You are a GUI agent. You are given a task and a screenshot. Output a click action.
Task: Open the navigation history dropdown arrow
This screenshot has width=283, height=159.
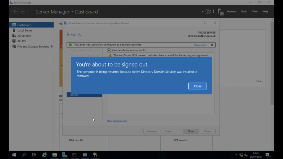pyautogui.click(x=27, y=12)
